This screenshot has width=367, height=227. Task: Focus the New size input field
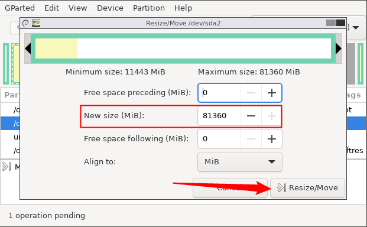(x=219, y=116)
